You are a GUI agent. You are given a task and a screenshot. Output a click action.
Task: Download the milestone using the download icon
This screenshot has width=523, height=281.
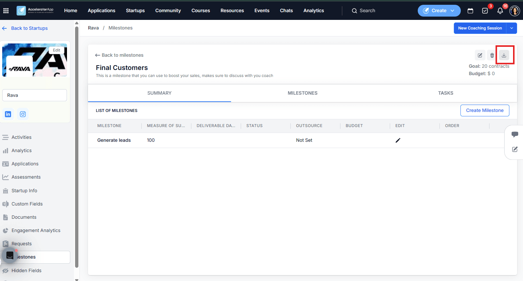pos(504,55)
